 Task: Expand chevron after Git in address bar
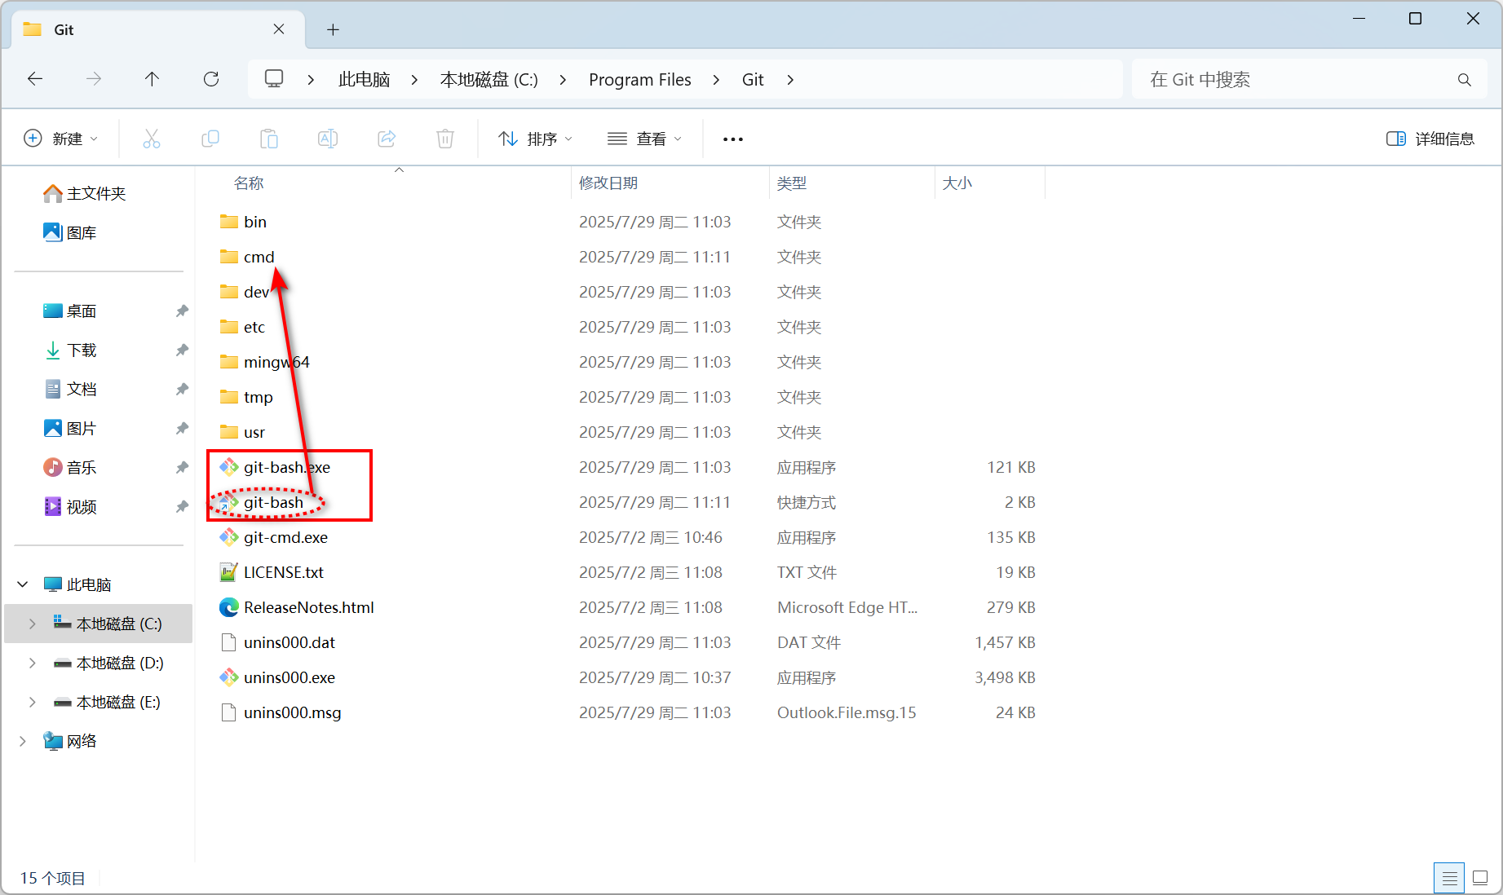pos(790,79)
